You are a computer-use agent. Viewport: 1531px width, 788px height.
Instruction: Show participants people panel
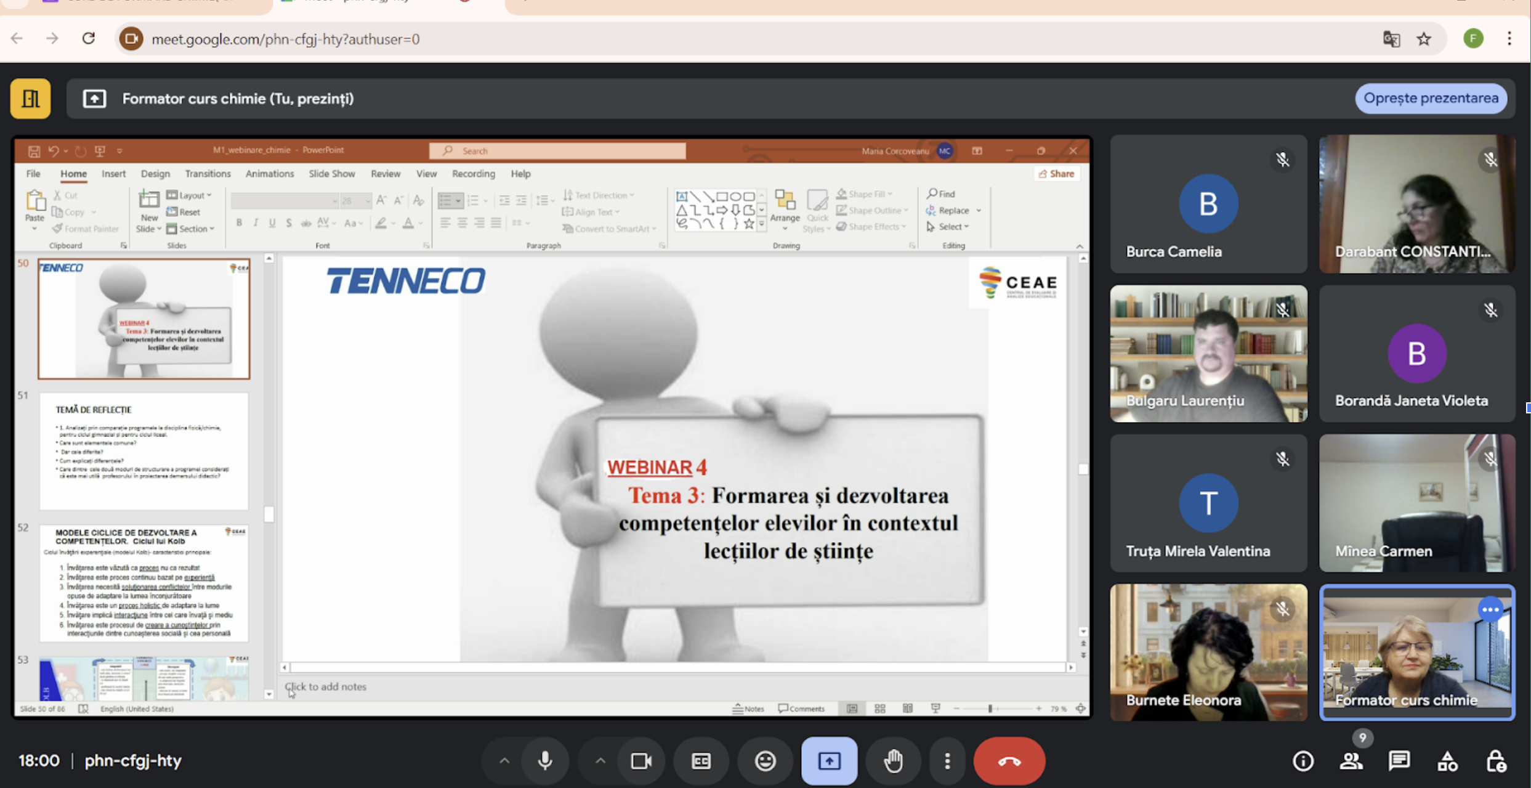tap(1351, 762)
